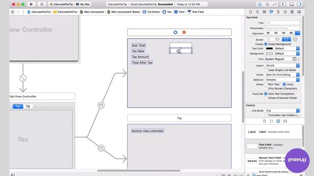Open the Background color dropdown
This screenshot has width=314, height=176.
coord(287,54)
